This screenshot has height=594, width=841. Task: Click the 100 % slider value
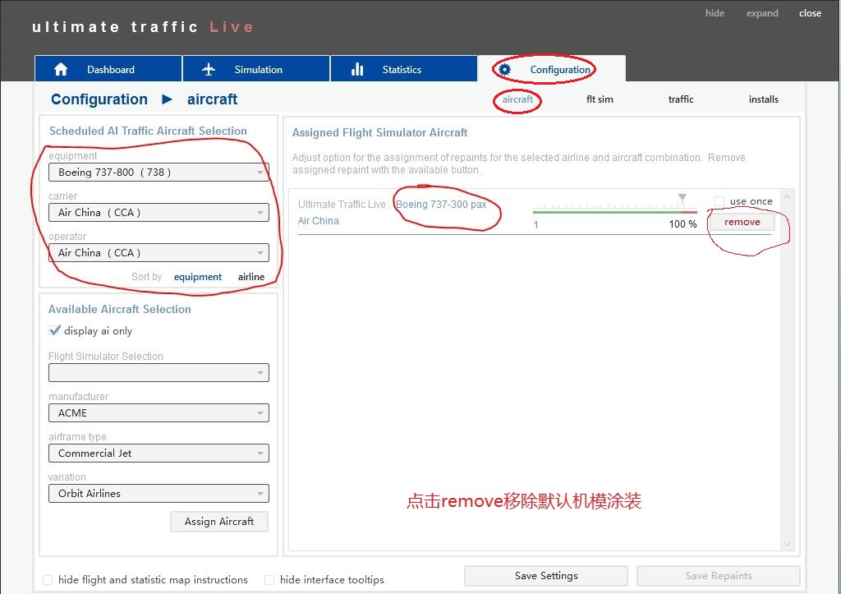(x=682, y=224)
